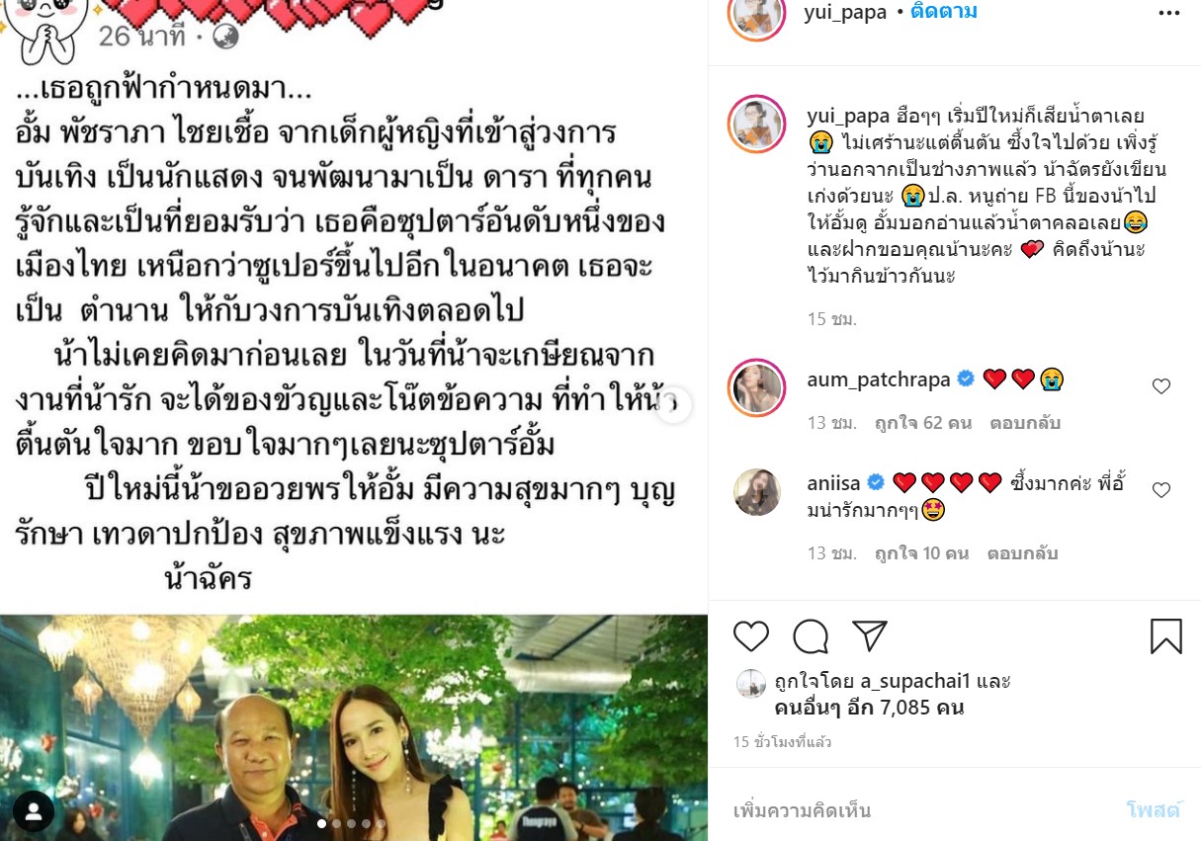Show the next photo with the carousel arrow
The image size is (1201, 841).
point(674,405)
